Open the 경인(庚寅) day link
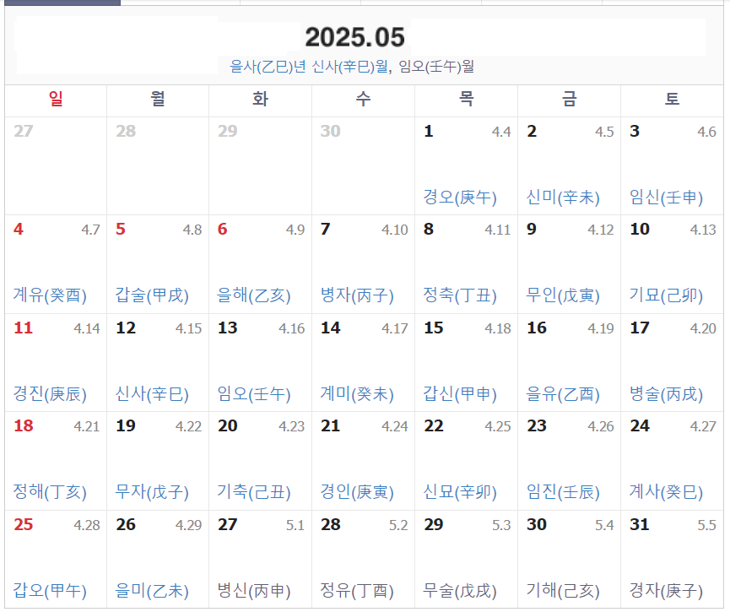Image resolution: width=730 pixels, height=612 pixels. (x=357, y=492)
